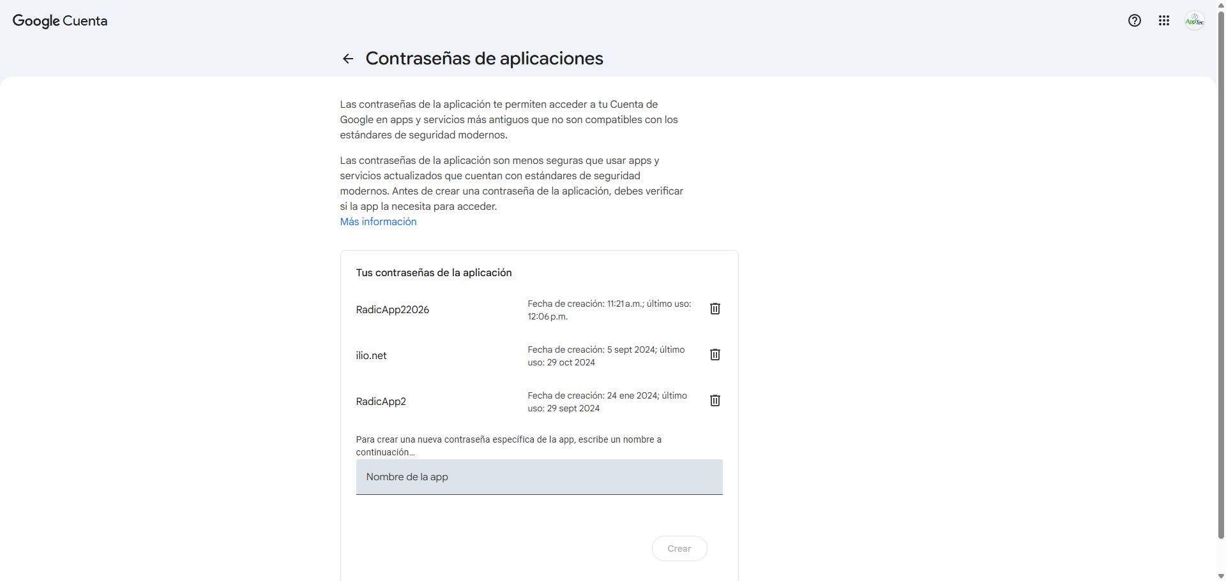The width and height of the screenshot is (1226, 581).
Task: Select the RadicApp22026 entry name
Action: click(392, 310)
